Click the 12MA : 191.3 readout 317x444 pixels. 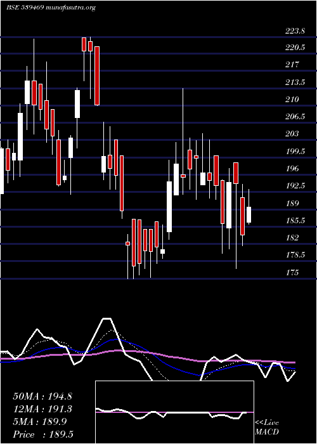click(42, 409)
